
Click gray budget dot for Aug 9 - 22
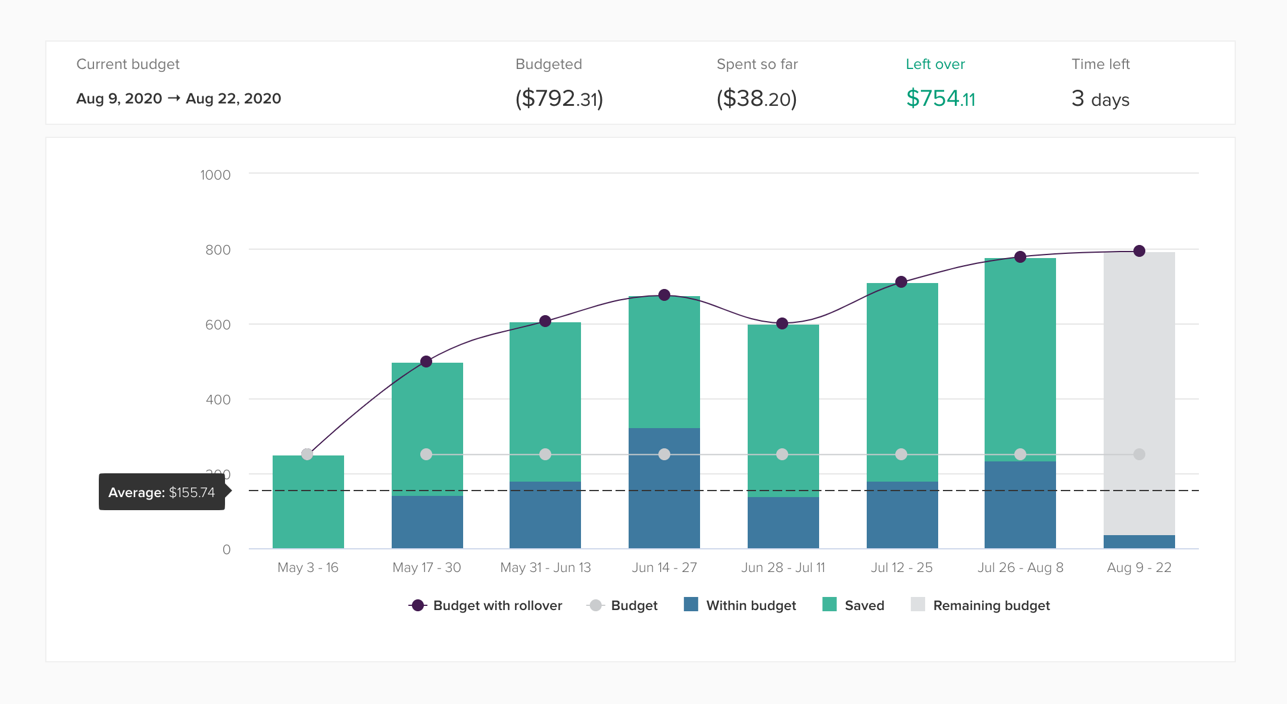(x=1139, y=454)
